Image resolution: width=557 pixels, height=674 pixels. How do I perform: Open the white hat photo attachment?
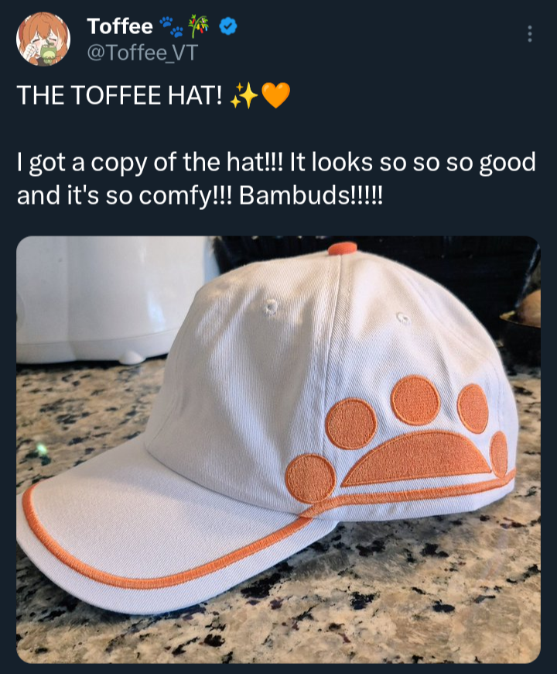coord(278,449)
